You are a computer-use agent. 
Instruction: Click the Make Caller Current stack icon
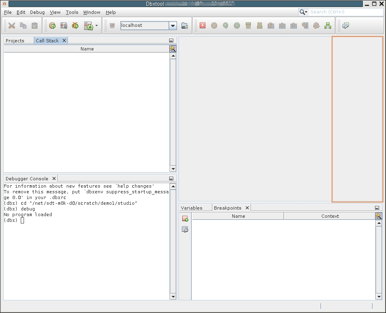click(260, 25)
